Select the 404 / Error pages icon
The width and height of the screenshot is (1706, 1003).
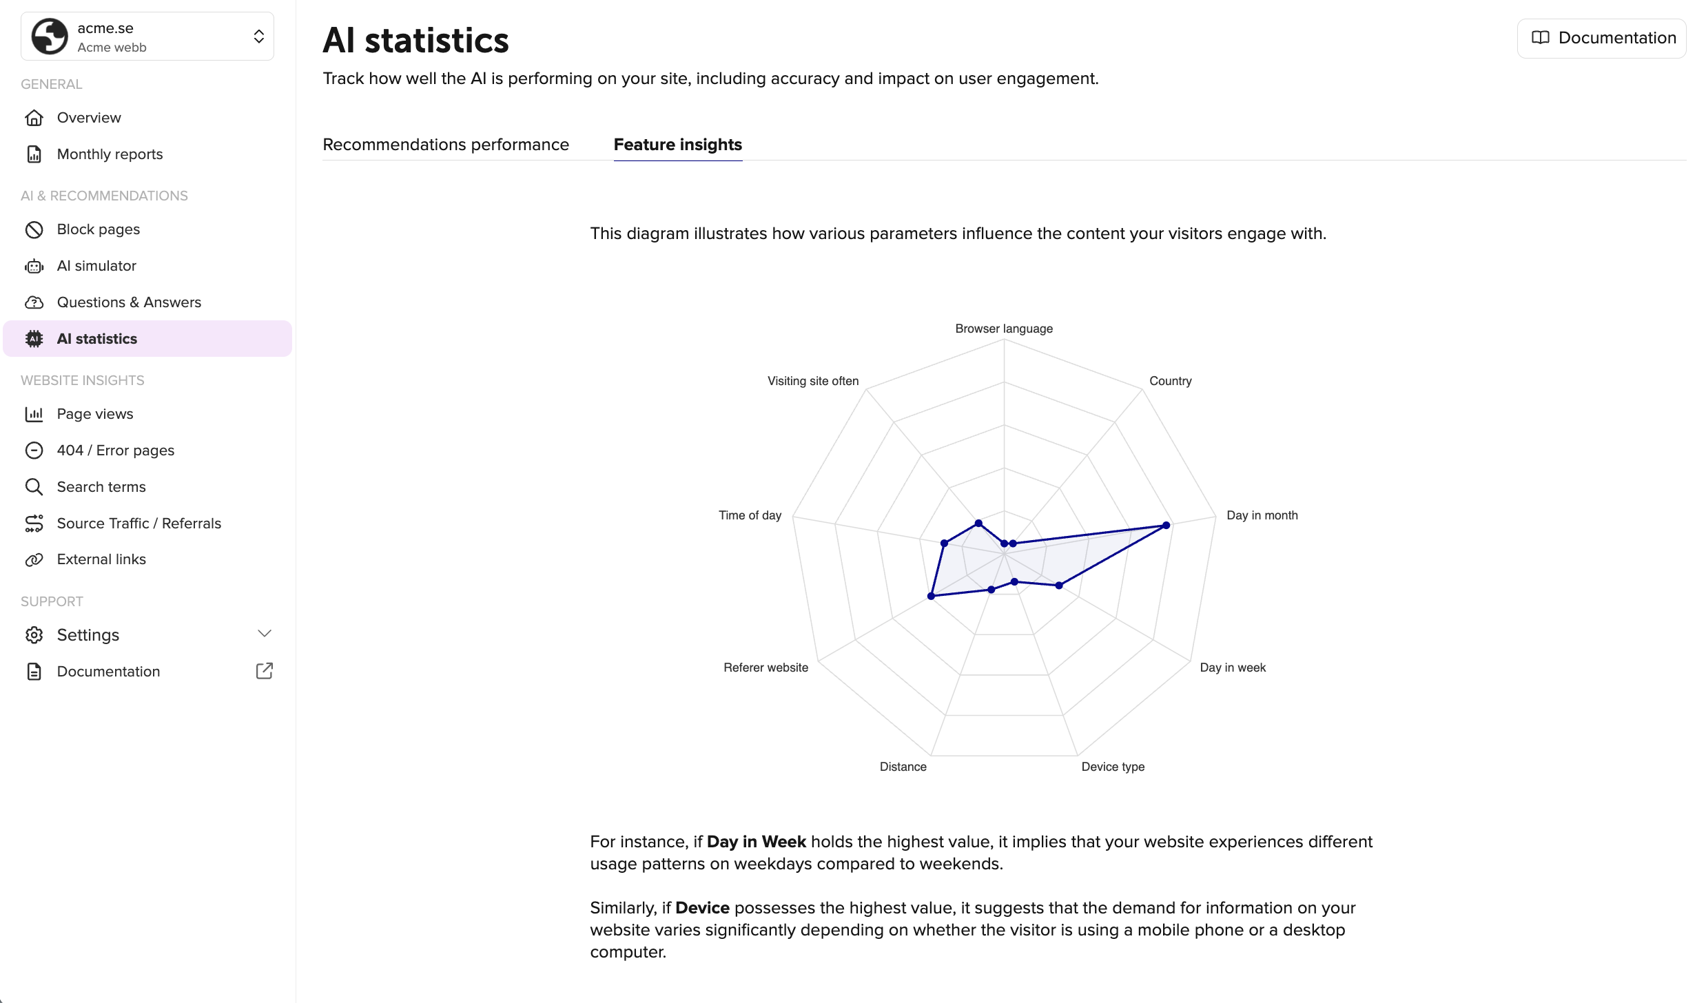pos(34,450)
